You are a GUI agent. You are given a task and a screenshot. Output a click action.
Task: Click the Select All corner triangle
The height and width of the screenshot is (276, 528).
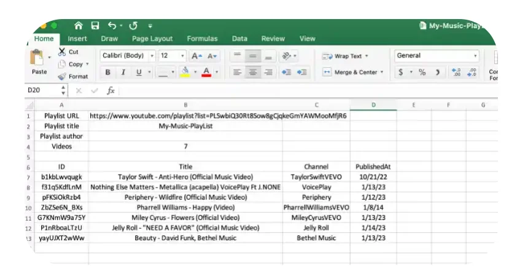[29, 105]
